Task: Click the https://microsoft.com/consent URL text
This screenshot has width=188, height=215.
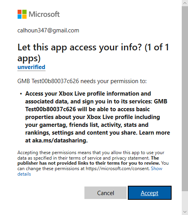Action: [x=118, y=169]
